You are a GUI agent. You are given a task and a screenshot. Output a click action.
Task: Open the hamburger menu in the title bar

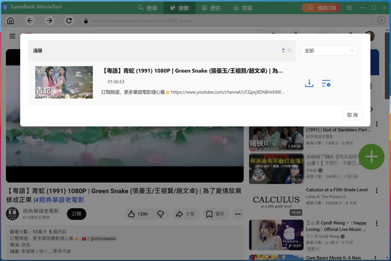point(349,8)
